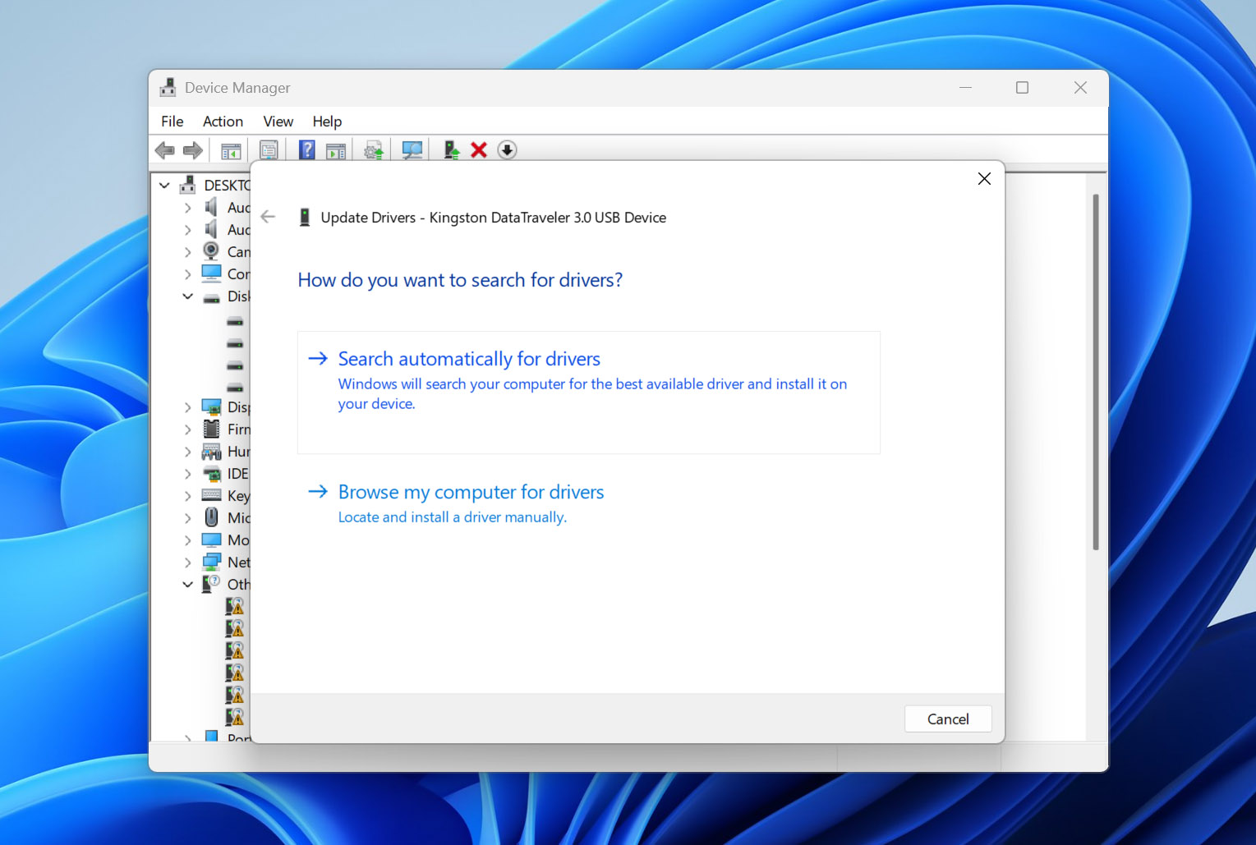
Task: Select the 'DESKT' root tree label
Action: 227,186
